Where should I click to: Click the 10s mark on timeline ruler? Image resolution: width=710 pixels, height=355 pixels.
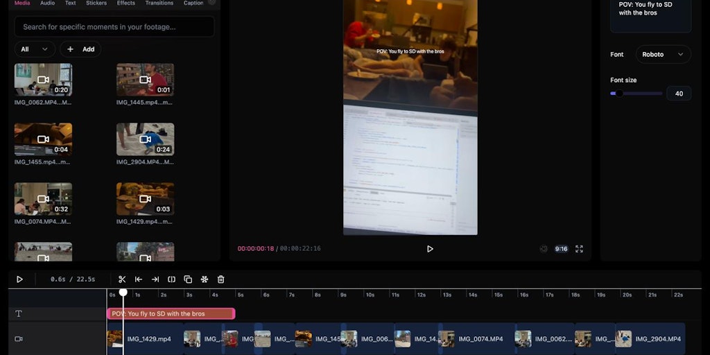click(x=370, y=295)
